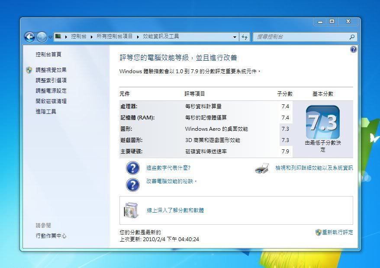The width and height of the screenshot is (380, 268).
Task: Select 控制台 in the breadcrumb path
Action: pos(78,36)
